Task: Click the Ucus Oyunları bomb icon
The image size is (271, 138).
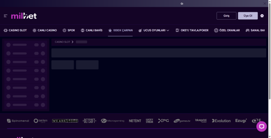Action: pyautogui.click(x=140, y=31)
